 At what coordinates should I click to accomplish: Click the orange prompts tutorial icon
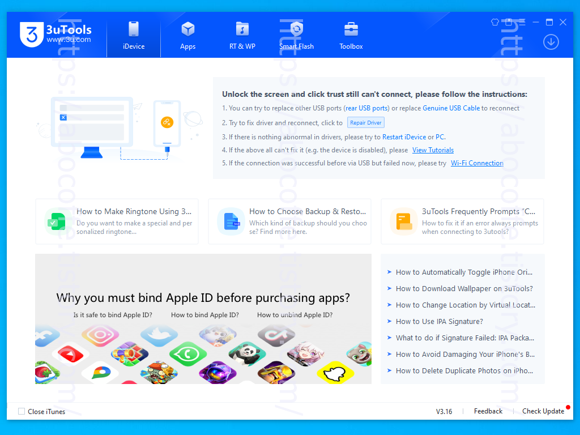coord(403,221)
